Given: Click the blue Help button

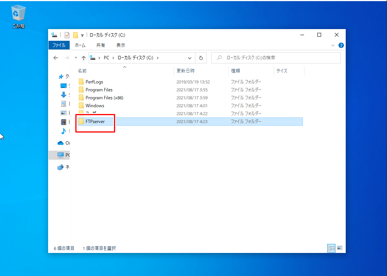Looking at the screenshot, I should point(341,45).
